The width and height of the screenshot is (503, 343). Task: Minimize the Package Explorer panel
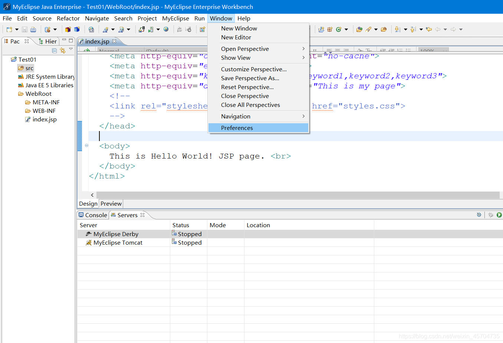click(x=64, y=40)
